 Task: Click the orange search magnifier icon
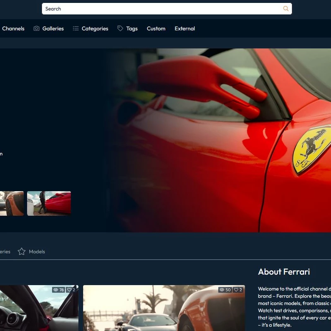pos(285,9)
